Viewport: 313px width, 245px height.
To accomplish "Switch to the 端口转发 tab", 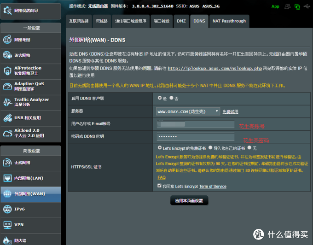I will (161, 21).
